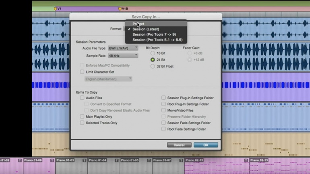The height and width of the screenshot is (174, 310).
Task: Click the V1B marker in the timeline
Action: [x=120, y=8]
